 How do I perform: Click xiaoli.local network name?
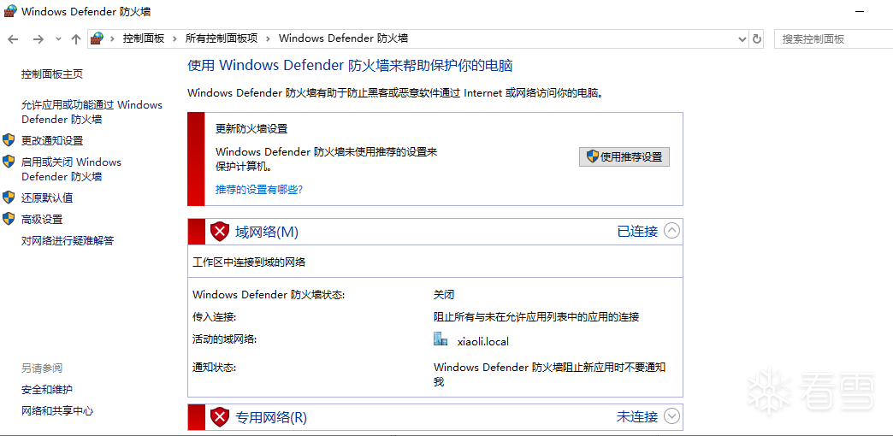point(483,342)
